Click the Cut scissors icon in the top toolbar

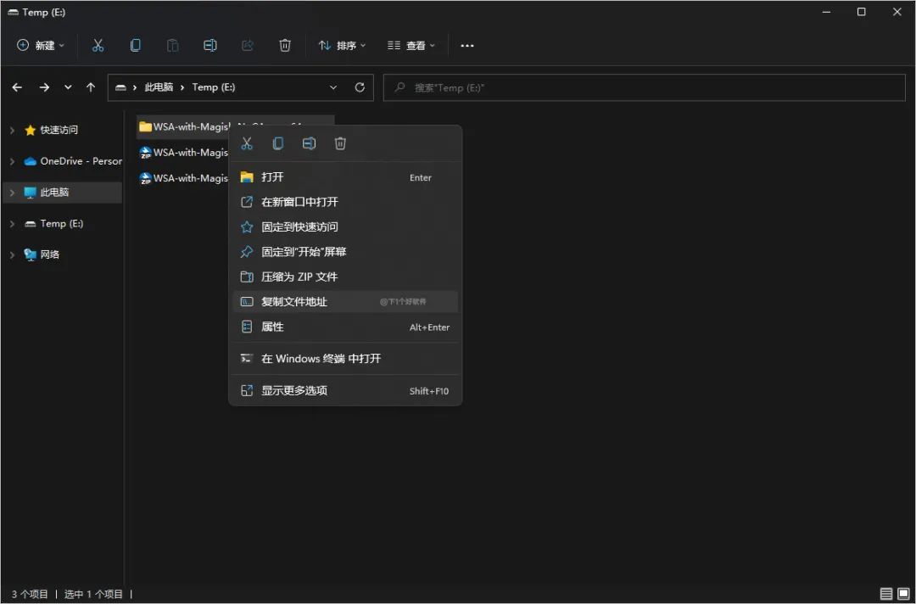98,45
